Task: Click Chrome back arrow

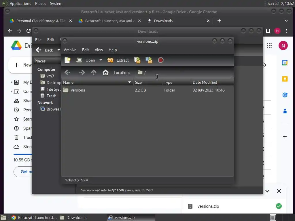Action: [x=10, y=31]
